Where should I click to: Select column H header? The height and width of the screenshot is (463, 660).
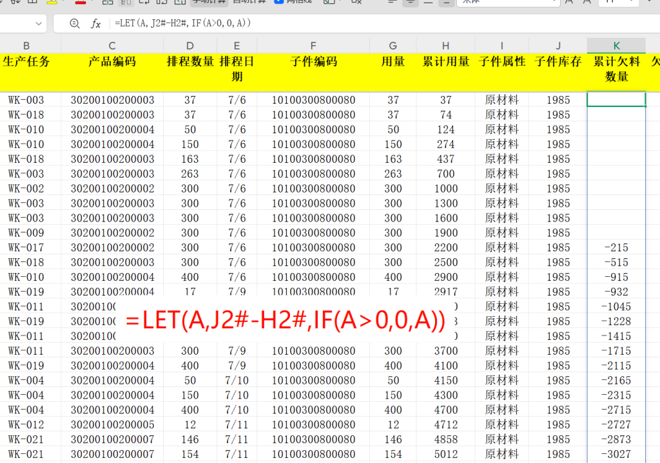pyautogui.click(x=445, y=46)
